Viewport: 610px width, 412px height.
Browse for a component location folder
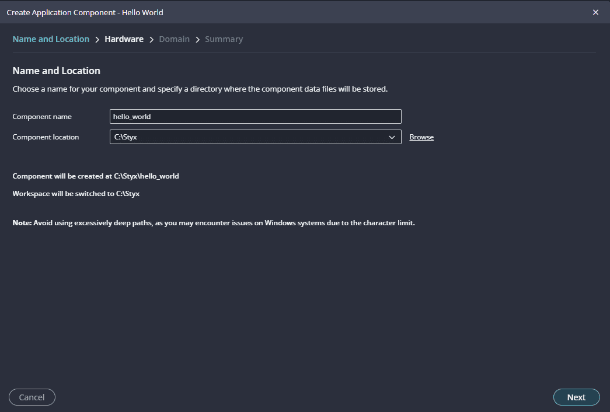click(x=421, y=137)
